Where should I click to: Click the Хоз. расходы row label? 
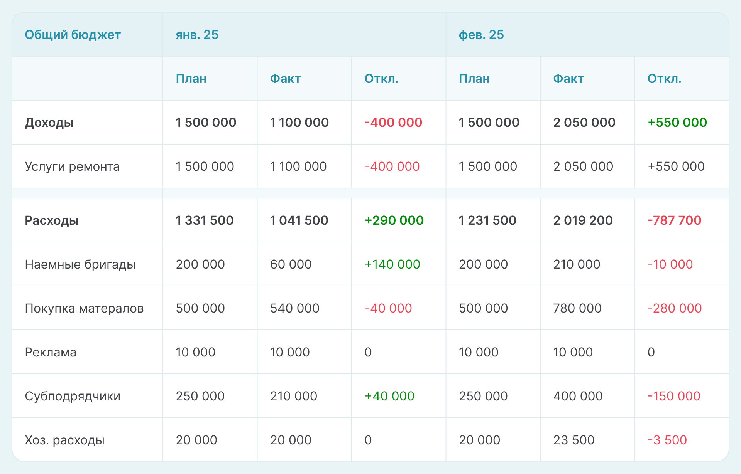pyautogui.click(x=64, y=440)
